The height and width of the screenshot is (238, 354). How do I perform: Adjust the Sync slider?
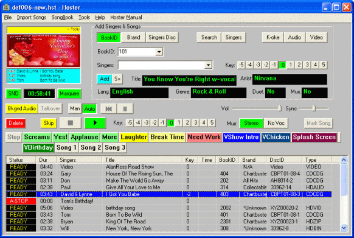[x=314, y=108]
